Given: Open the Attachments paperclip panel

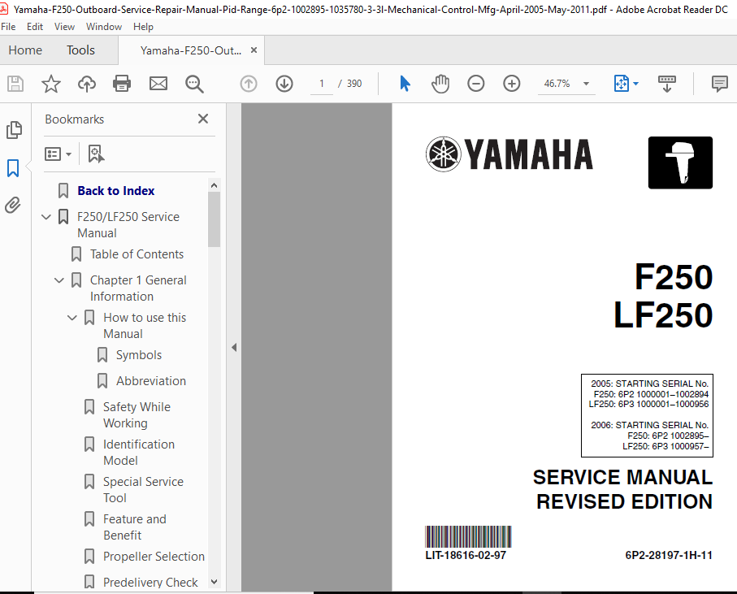Looking at the screenshot, I should point(13,206).
